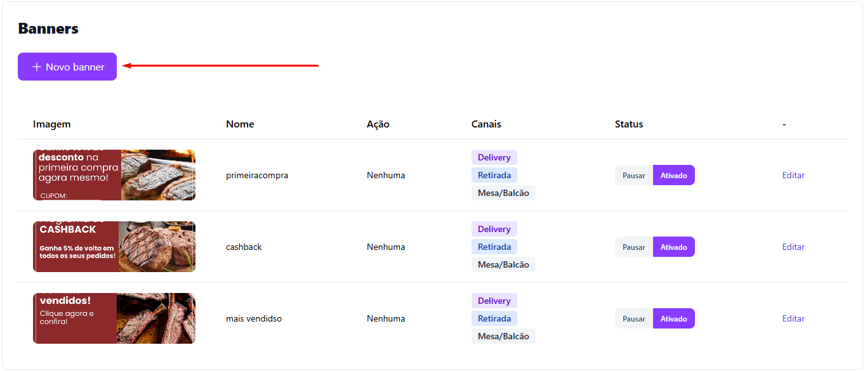Image resolution: width=865 pixels, height=371 pixels.
Task: Open the mais vendidos banner image thumbnail
Action: click(x=114, y=318)
